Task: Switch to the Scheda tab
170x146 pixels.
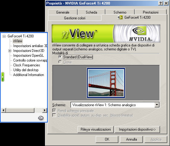Action: (x=91, y=12)
